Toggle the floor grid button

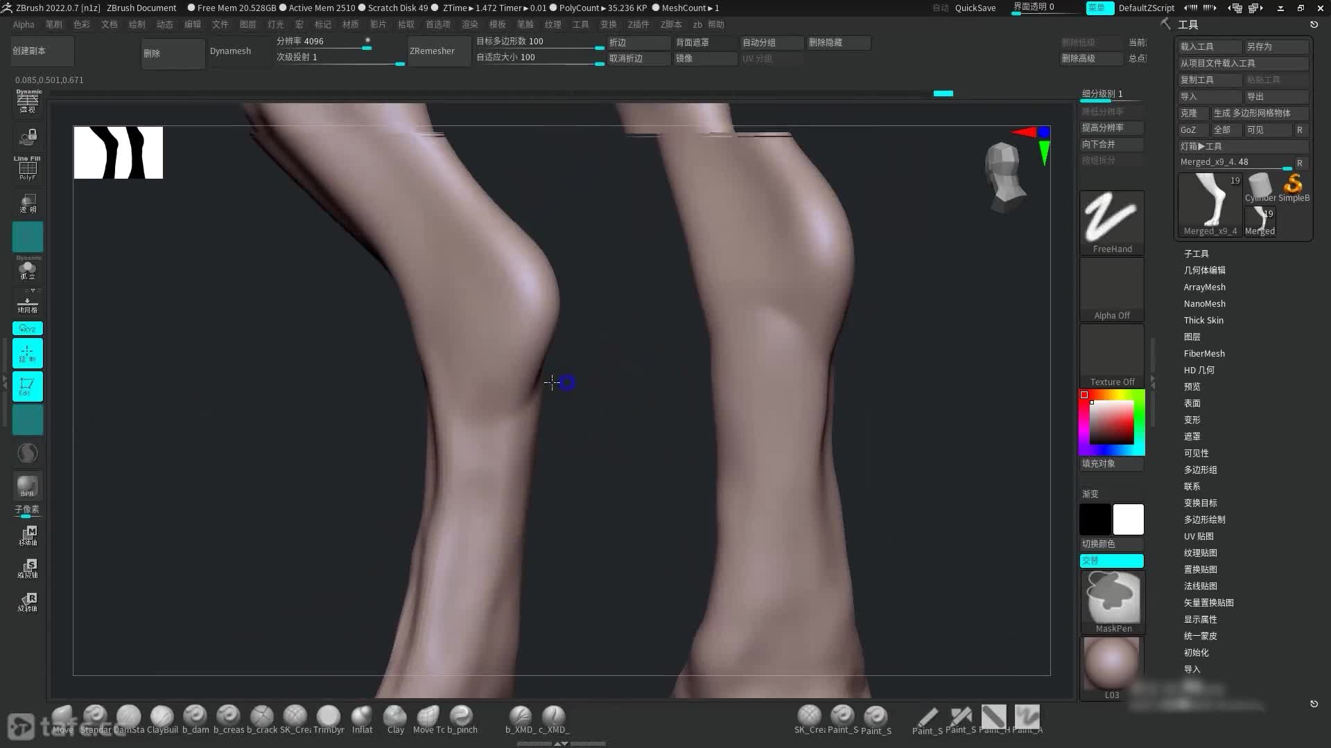28,303
